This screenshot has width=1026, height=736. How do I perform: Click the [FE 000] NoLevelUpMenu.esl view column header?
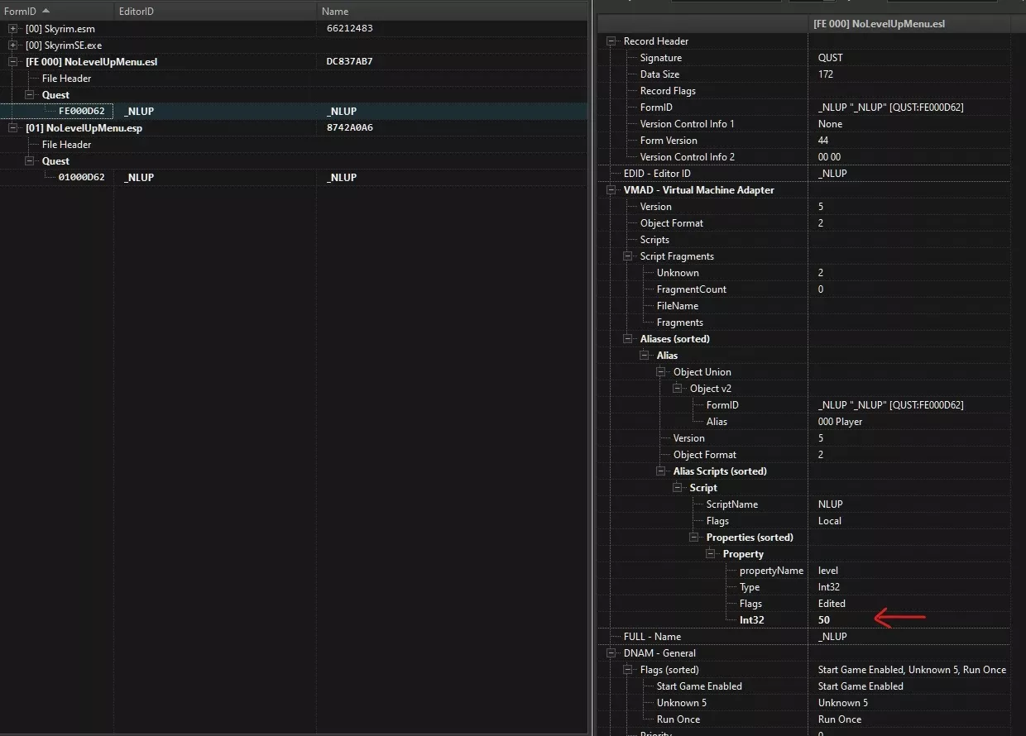(909, 24)
